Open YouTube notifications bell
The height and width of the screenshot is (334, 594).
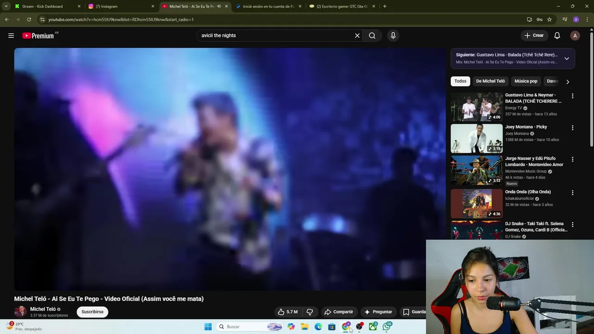click(557, 35)
